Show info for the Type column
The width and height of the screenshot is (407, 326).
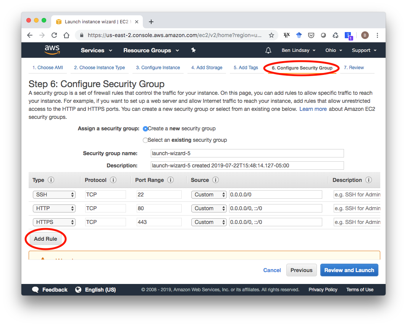point(51,180)
